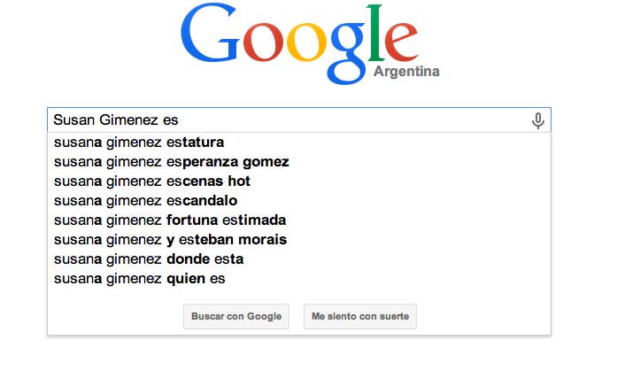This screenshot has width=617, height=378.
Task: Click the Me siento con suerte button
Action: coord(360,316)
